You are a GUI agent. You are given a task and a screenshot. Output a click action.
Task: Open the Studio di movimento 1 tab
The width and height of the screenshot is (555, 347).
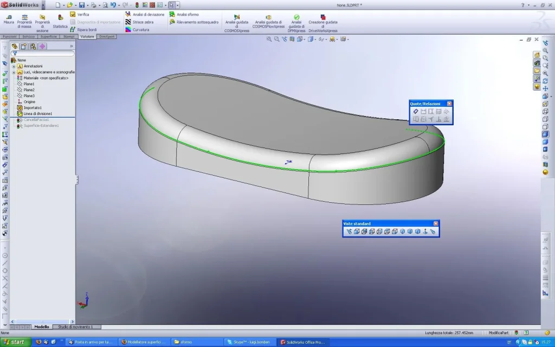[75, 327]
